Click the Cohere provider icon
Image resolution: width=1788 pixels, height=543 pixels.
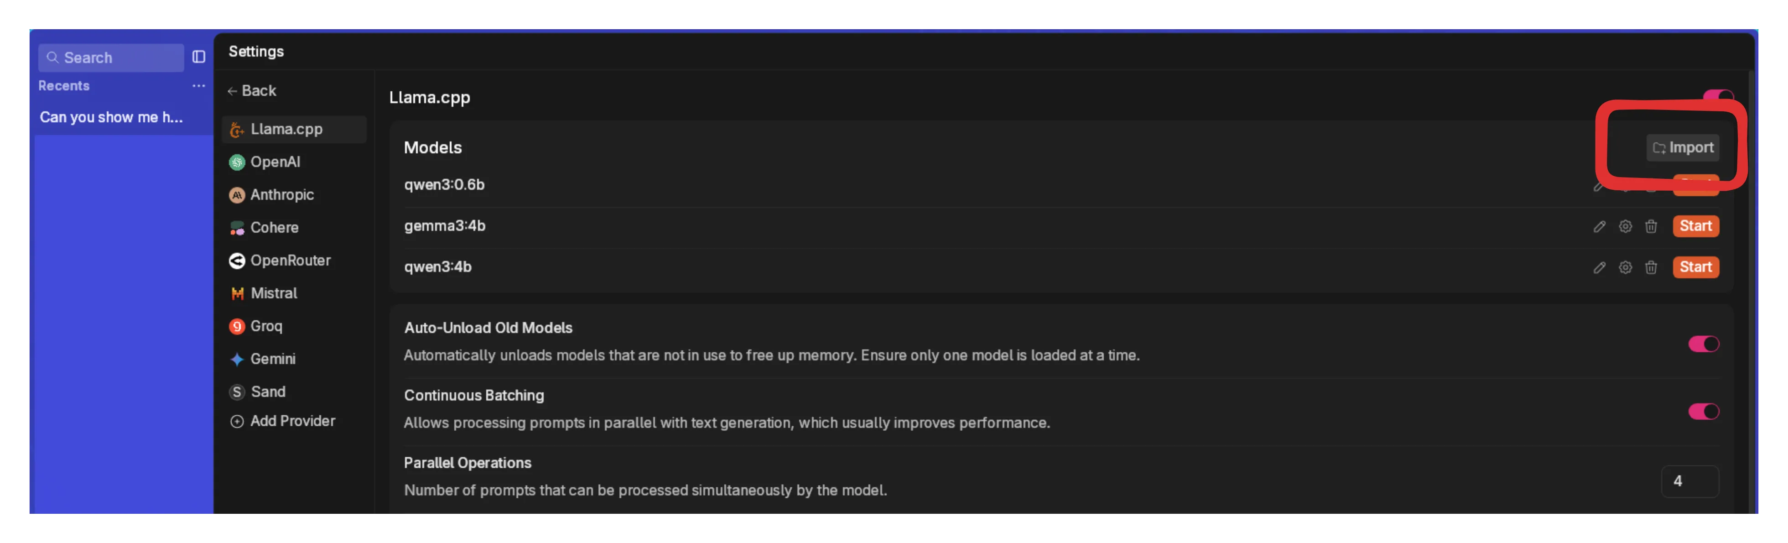[237, 228]
